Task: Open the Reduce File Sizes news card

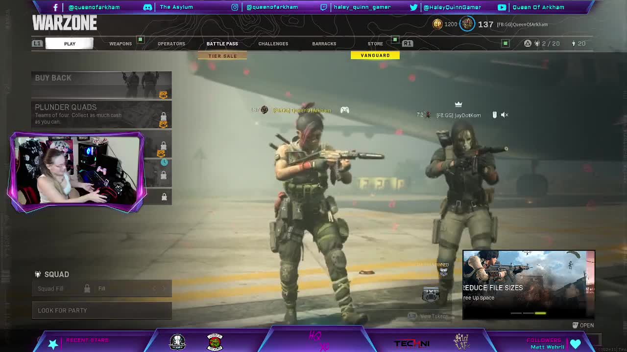Action: 529,285
